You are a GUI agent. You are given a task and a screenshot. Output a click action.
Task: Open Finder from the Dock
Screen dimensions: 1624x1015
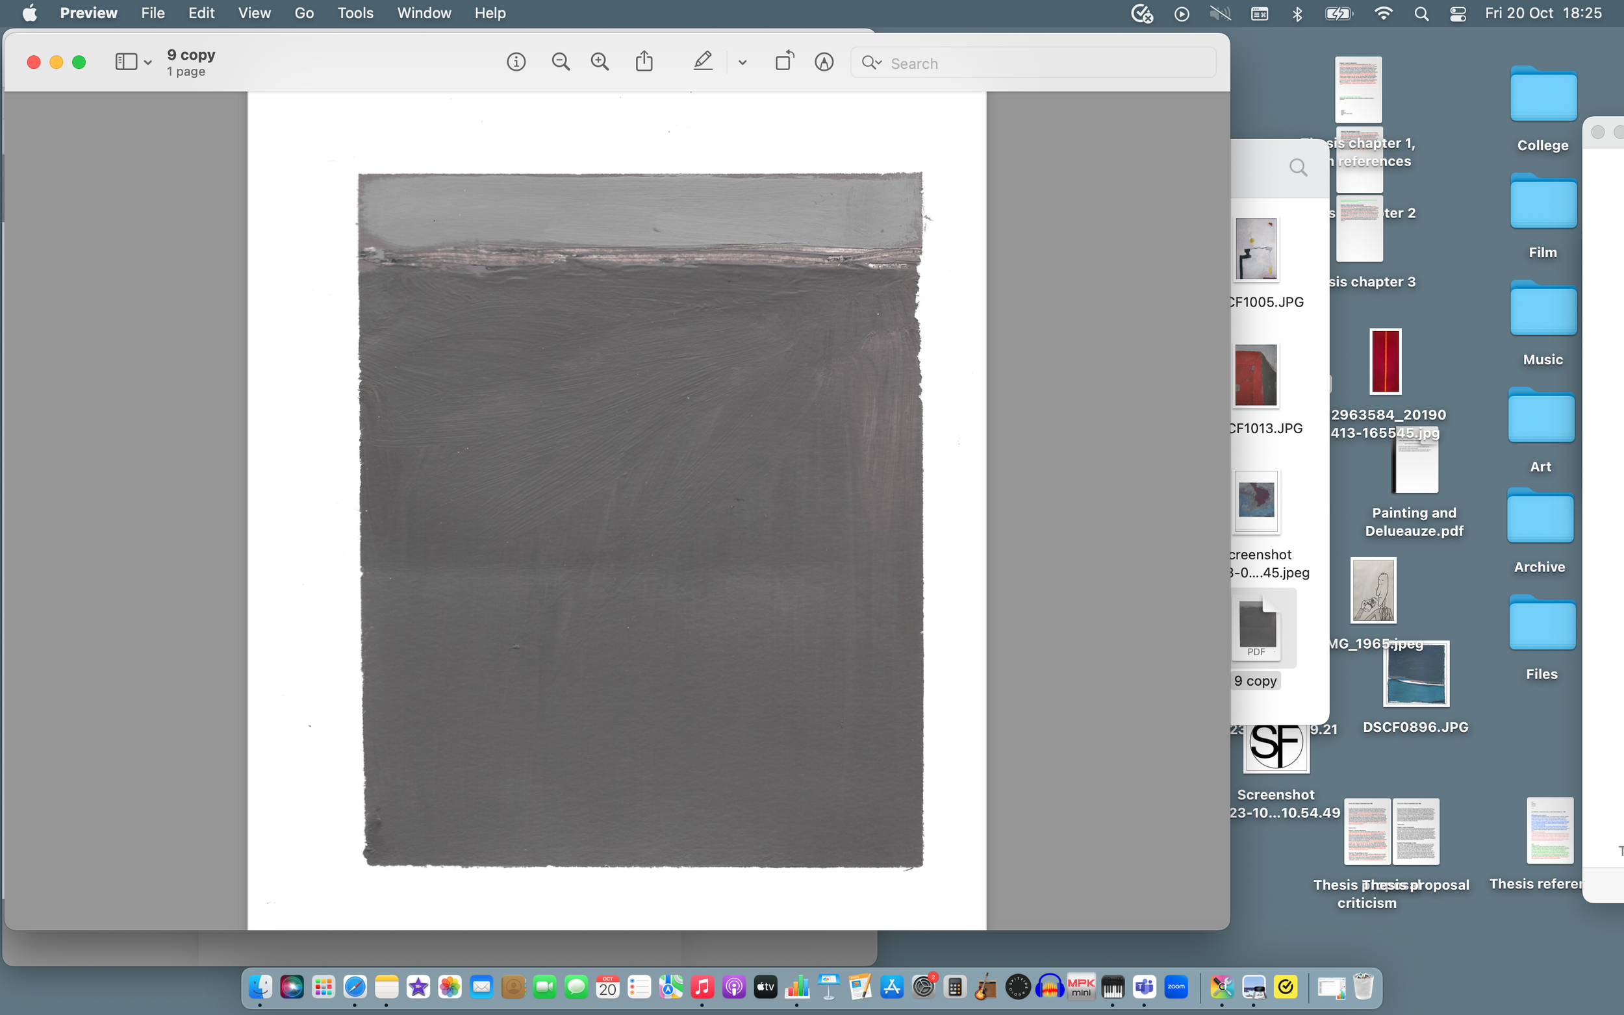pyautogui.click(x=260, y=988)
